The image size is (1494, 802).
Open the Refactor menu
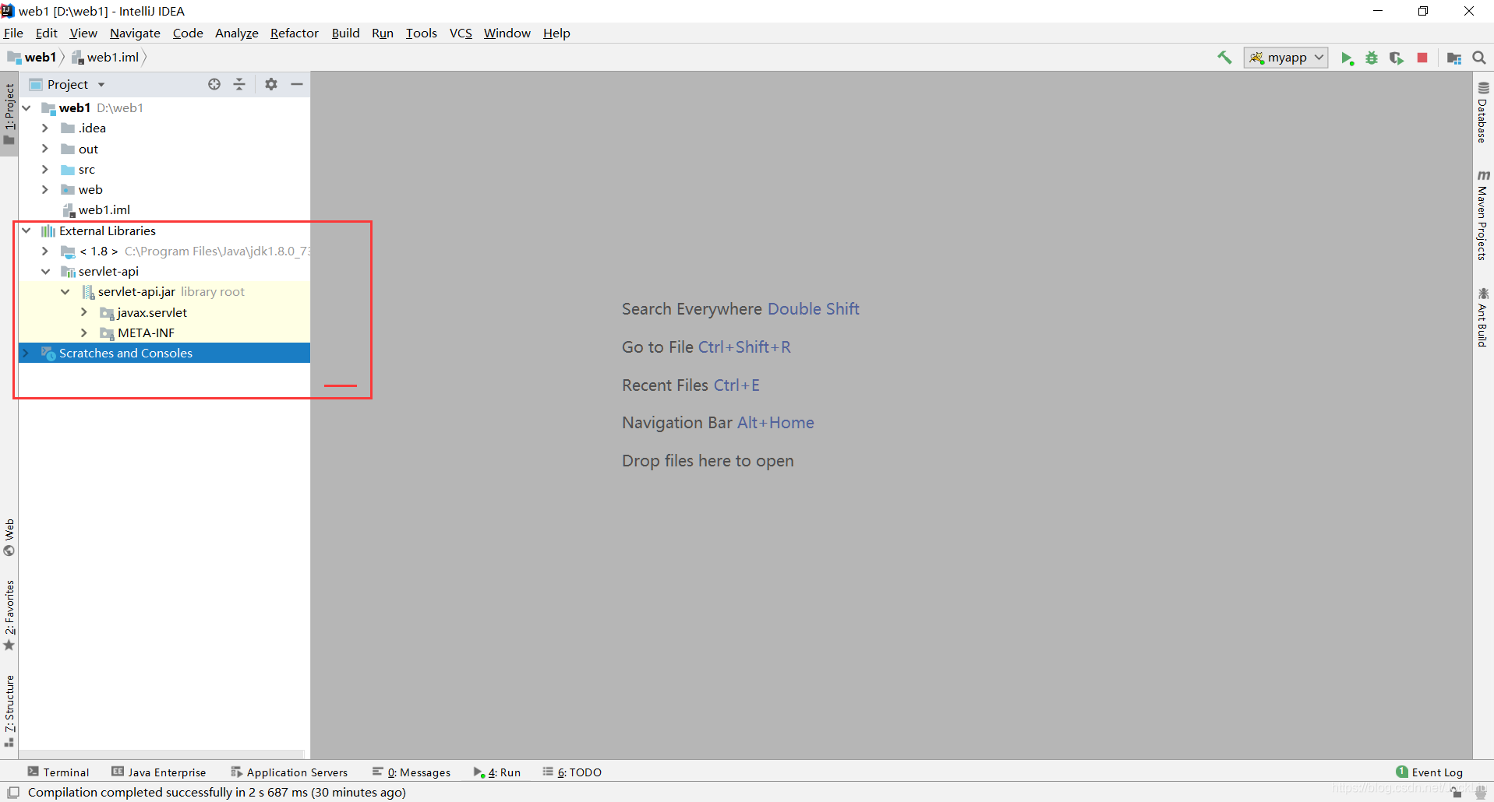click(x=295, y=33)
